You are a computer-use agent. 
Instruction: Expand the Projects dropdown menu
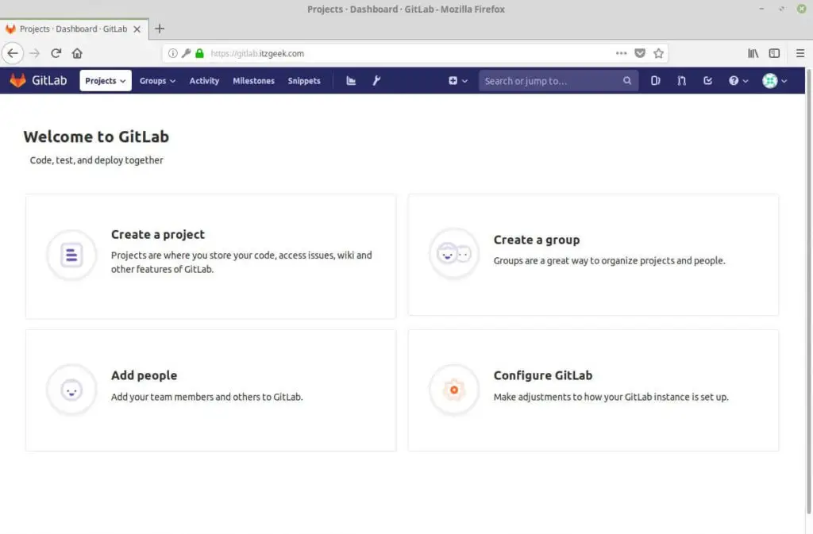106,81
